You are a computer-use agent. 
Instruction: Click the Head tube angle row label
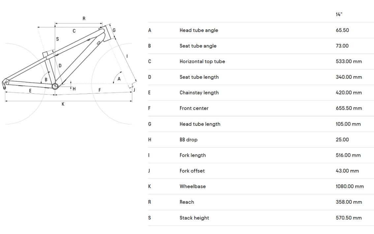tap(199, 30)
